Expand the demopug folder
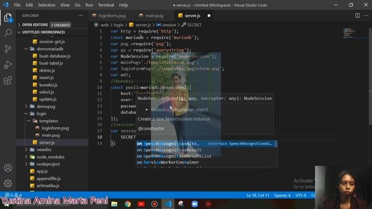Screen dimensions: 372x209 click(46, 106)
